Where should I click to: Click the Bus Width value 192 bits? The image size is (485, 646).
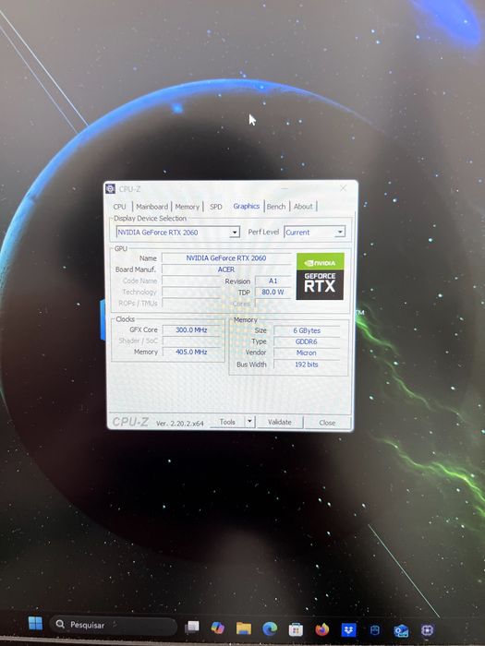pyautogui.click(x=307, y=365)
